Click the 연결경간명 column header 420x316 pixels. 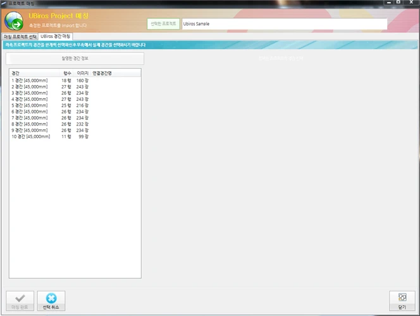tap(116, 73)
